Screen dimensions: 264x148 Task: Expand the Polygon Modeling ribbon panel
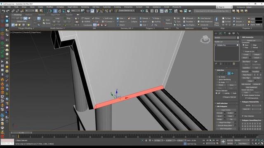(x=26, y=28)
